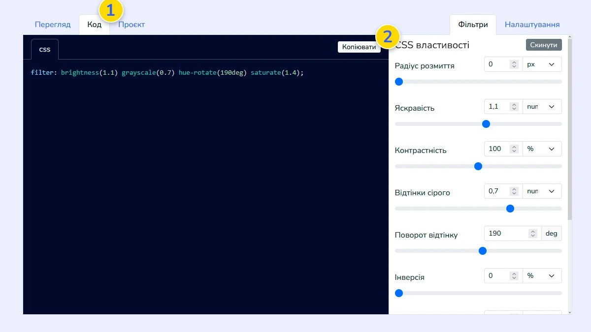
Task: Switch to the Перегляд tab
Action: [53, 25]
